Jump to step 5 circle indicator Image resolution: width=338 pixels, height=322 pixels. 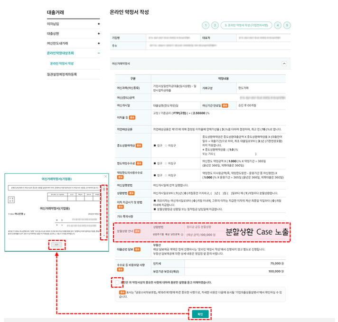[287, 25]
